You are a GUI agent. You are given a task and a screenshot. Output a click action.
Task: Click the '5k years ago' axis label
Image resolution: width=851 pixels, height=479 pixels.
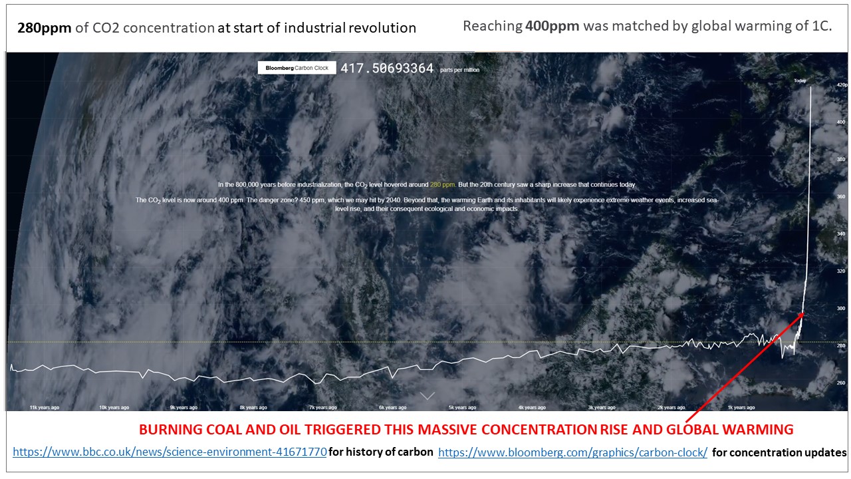pos(462,407)
